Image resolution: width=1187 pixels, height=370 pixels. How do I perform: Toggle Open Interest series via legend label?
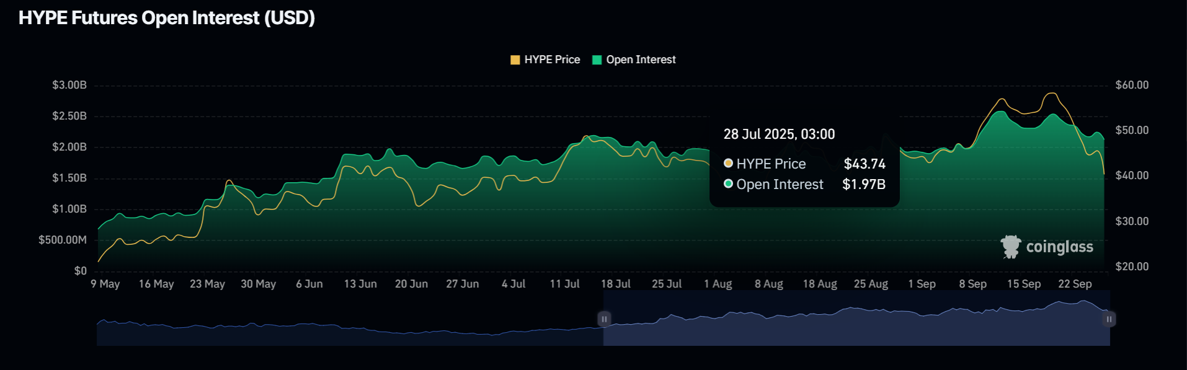coord(641,59)
